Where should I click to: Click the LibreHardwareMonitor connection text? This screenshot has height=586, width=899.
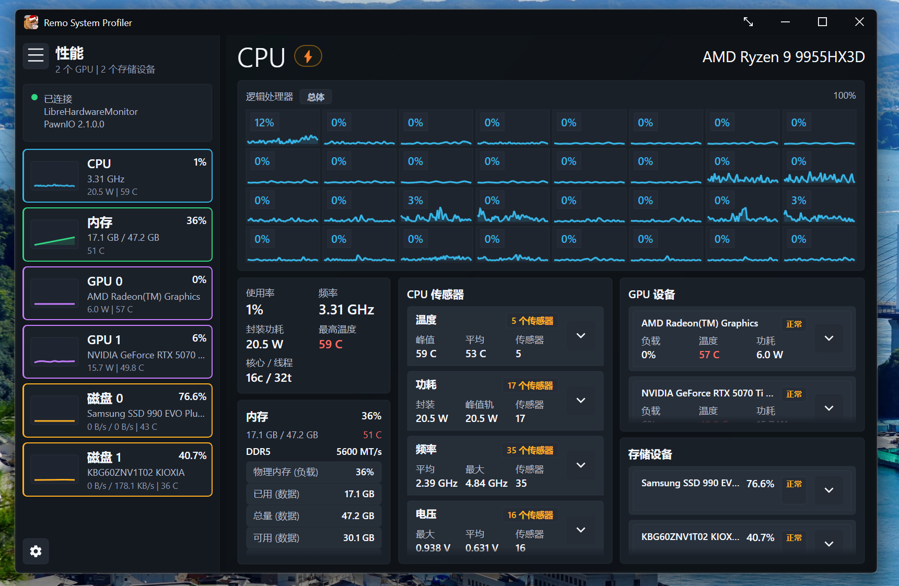(x=91, y=112)
